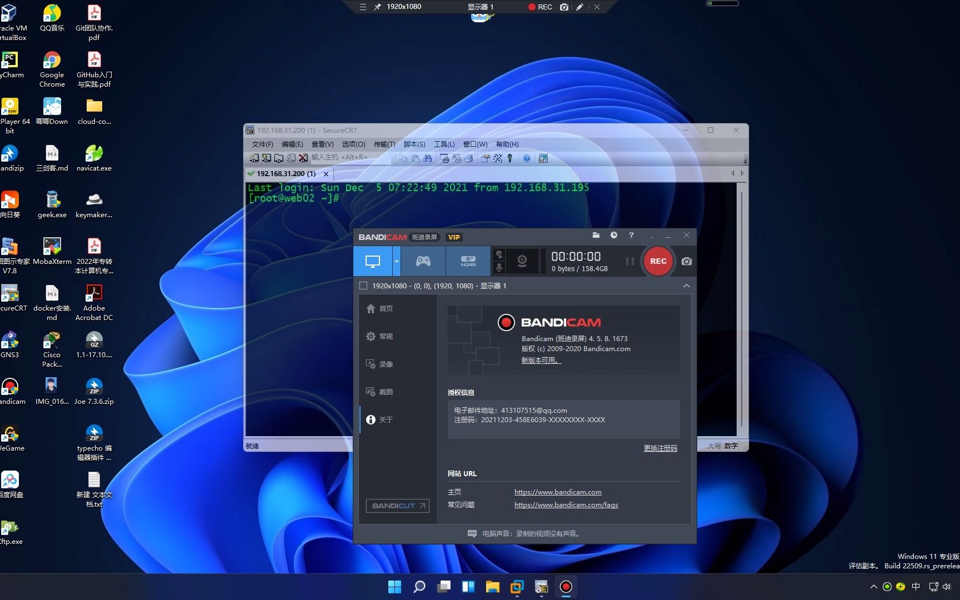The height and width of the screenshot is (600, 960).
Task: Open SecureCRT Global Options tools icon
Action: point(498,158)
